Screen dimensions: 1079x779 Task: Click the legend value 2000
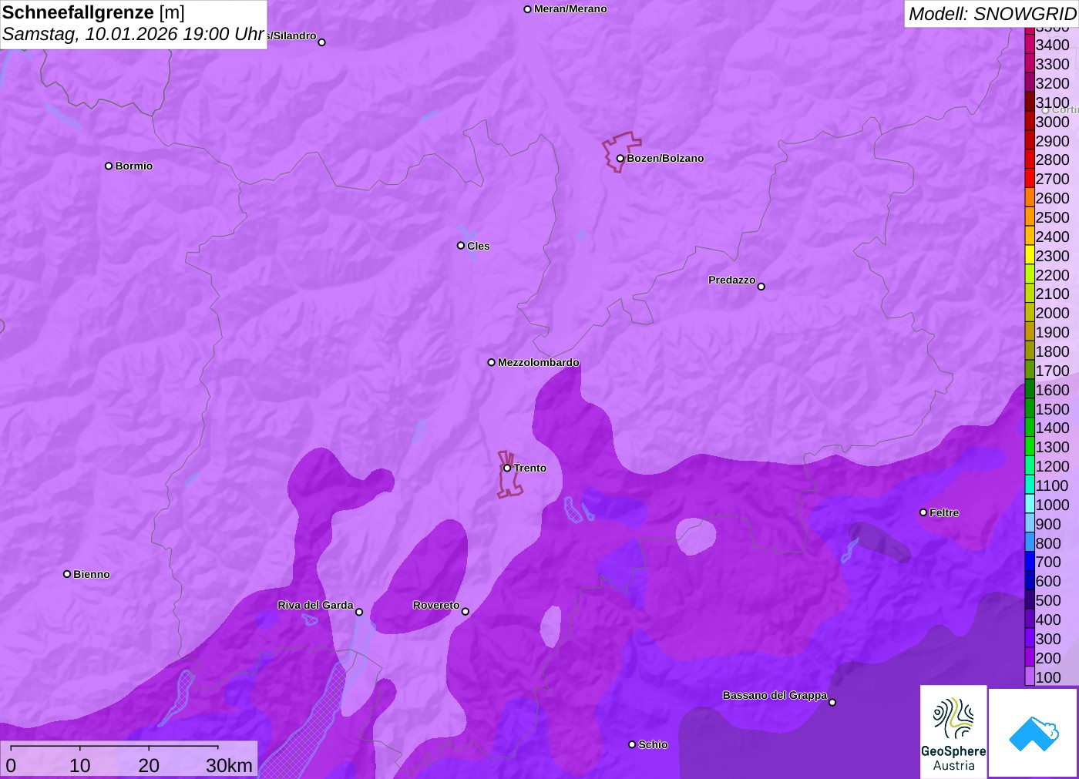click(1052, 313)
